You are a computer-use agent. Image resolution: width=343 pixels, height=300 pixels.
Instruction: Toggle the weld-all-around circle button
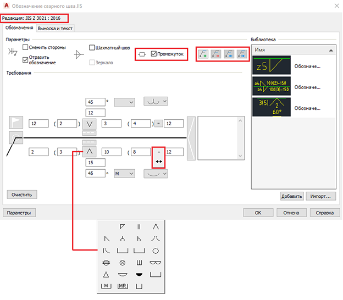point(16,137)
